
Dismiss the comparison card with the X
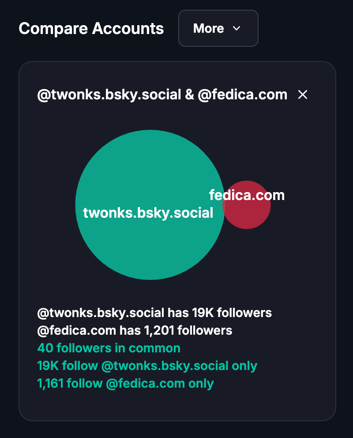click(303, 94)
